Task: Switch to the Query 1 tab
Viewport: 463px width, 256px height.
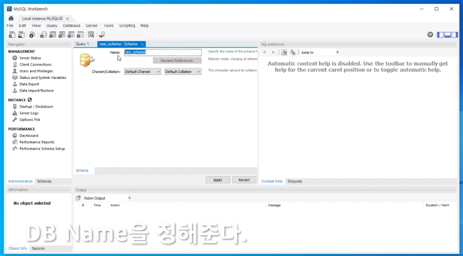Action: pos(82,44)
